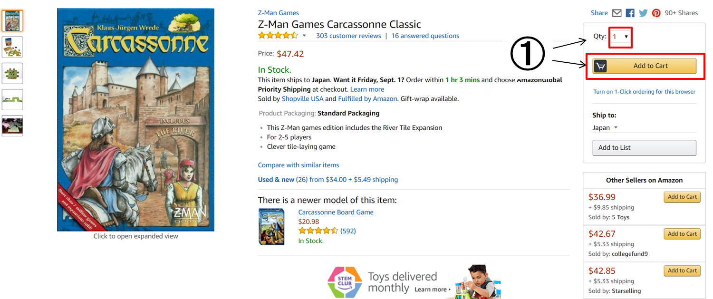Open the 303 customer reviews link
This screenshot has width=713, height=299.
click(348, 36)
